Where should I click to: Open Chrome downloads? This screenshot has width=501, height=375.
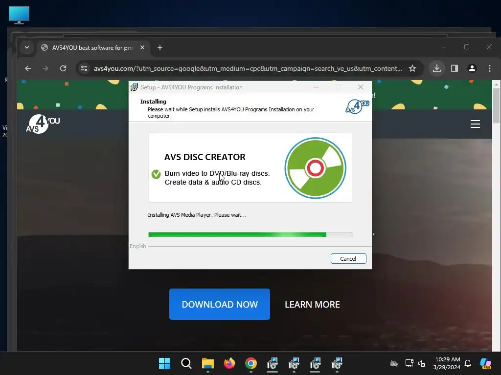437,68
